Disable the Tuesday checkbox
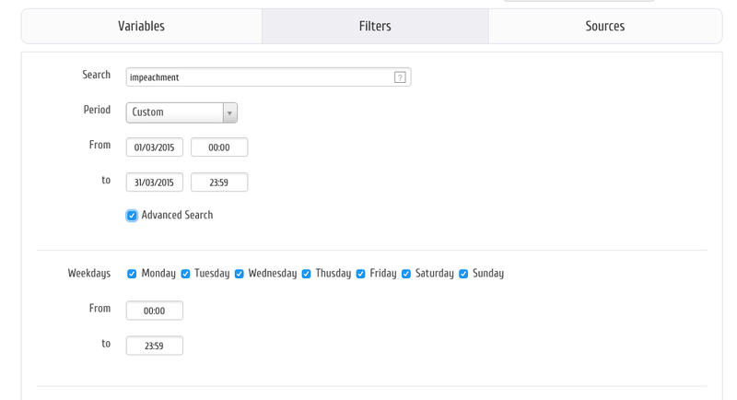 coord(185,274)
